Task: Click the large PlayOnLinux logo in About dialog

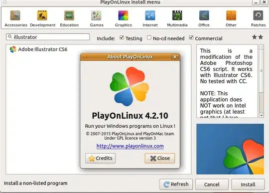Action: [130, 86]
